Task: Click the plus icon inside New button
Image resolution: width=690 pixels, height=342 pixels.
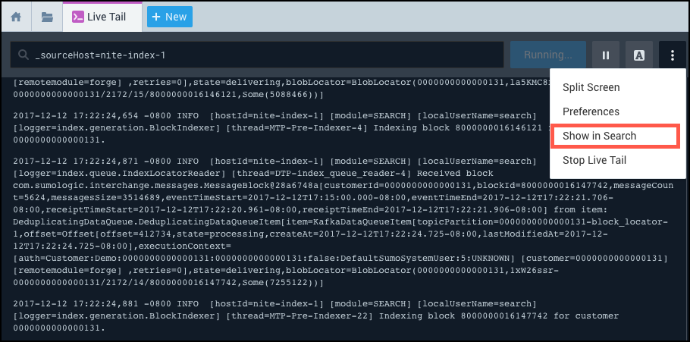Action: pyautogui.click(x=155, y=17)
